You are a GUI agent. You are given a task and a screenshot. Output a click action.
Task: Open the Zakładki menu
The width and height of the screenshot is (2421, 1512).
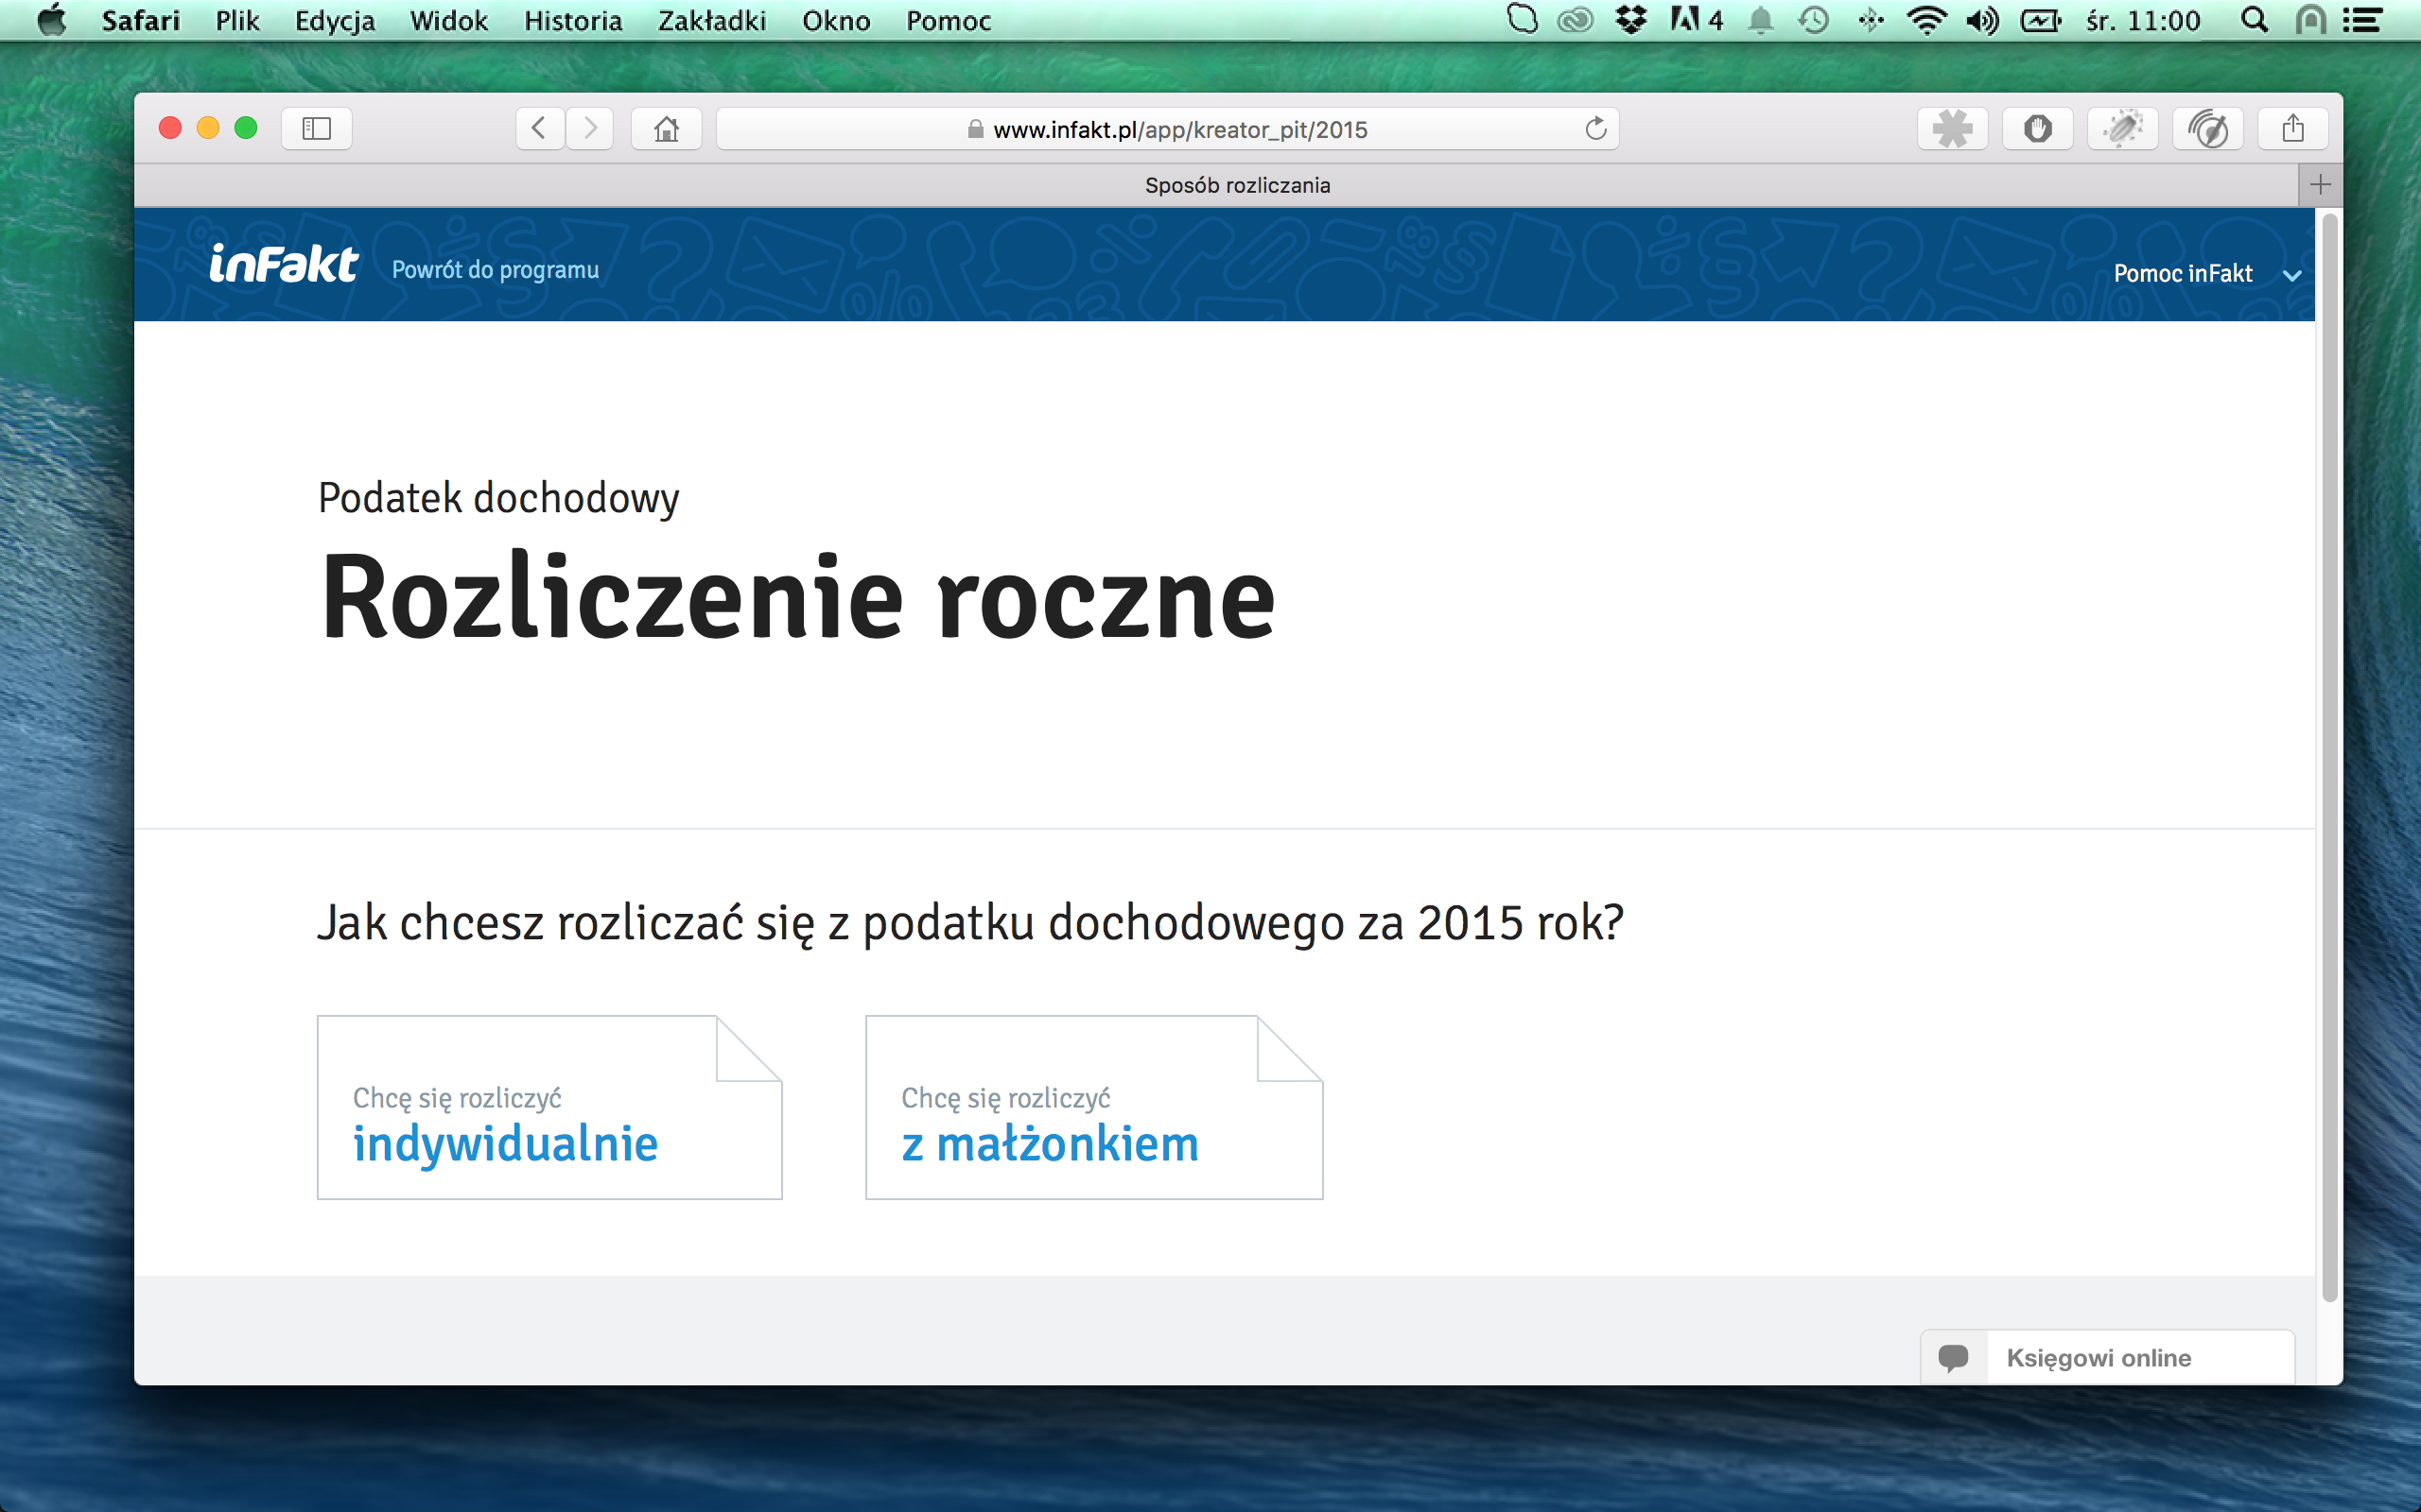(711, 20)
